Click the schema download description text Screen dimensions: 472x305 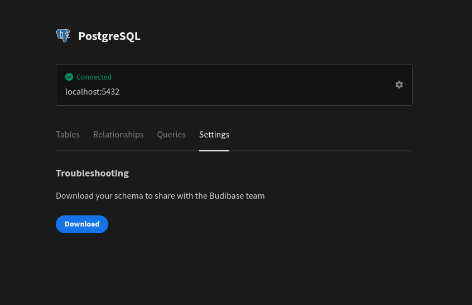160,196
